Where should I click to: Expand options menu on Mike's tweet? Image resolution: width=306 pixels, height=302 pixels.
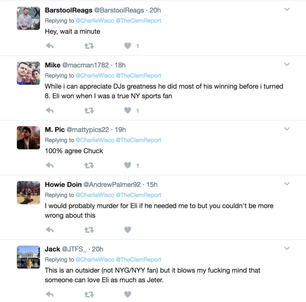[287, 64]
